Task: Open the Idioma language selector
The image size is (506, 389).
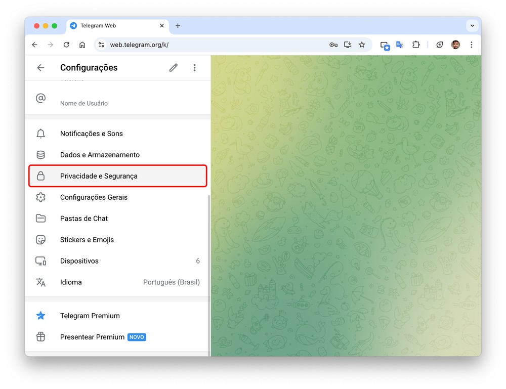Action: (x=117, y=282)
